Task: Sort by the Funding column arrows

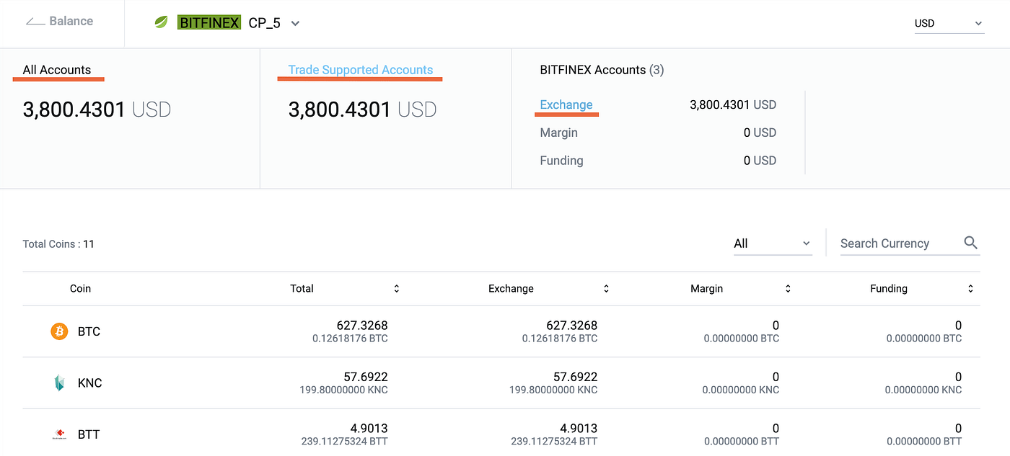Action: [970, 289]
